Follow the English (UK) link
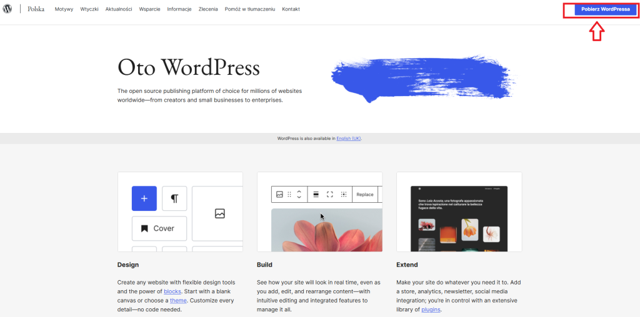 (348, 139)
